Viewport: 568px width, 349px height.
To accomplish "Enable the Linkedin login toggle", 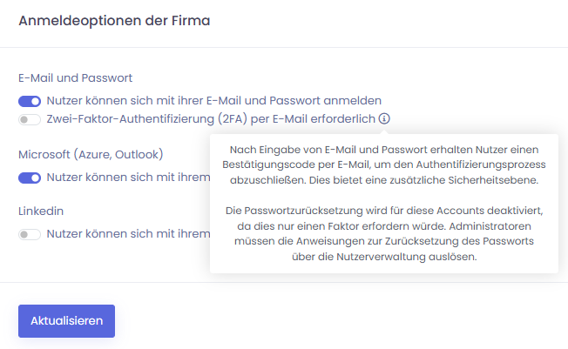I will tap(30, 234).
